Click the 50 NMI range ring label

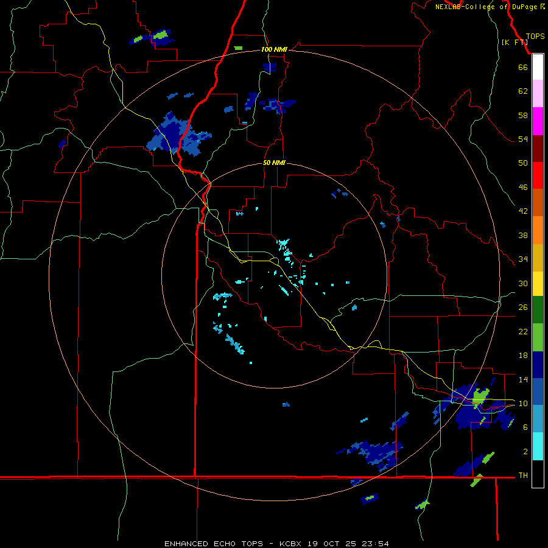point(274,163)
